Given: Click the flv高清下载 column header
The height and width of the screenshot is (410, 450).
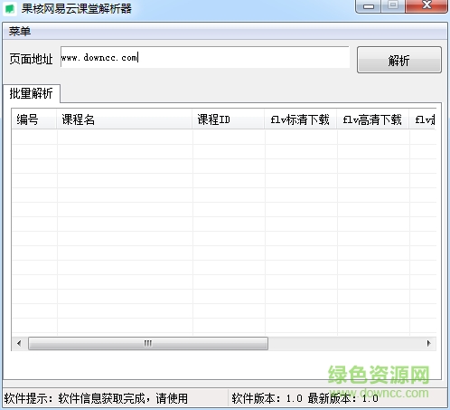Looking at the screenshot, I should tap(372, 119).
